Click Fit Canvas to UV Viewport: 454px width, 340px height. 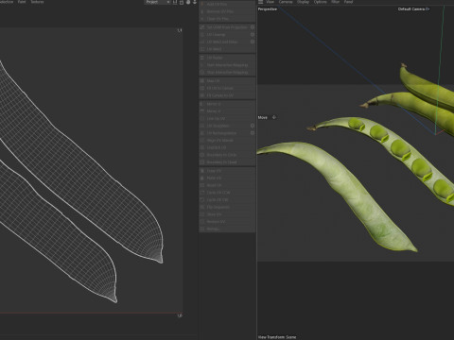227,95
